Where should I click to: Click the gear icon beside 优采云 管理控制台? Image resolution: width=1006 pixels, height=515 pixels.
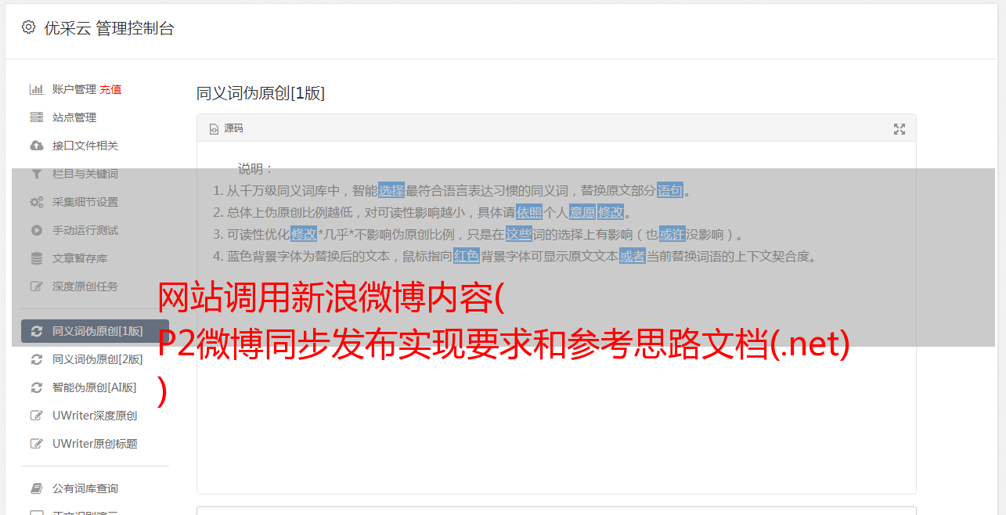point(29,27)
